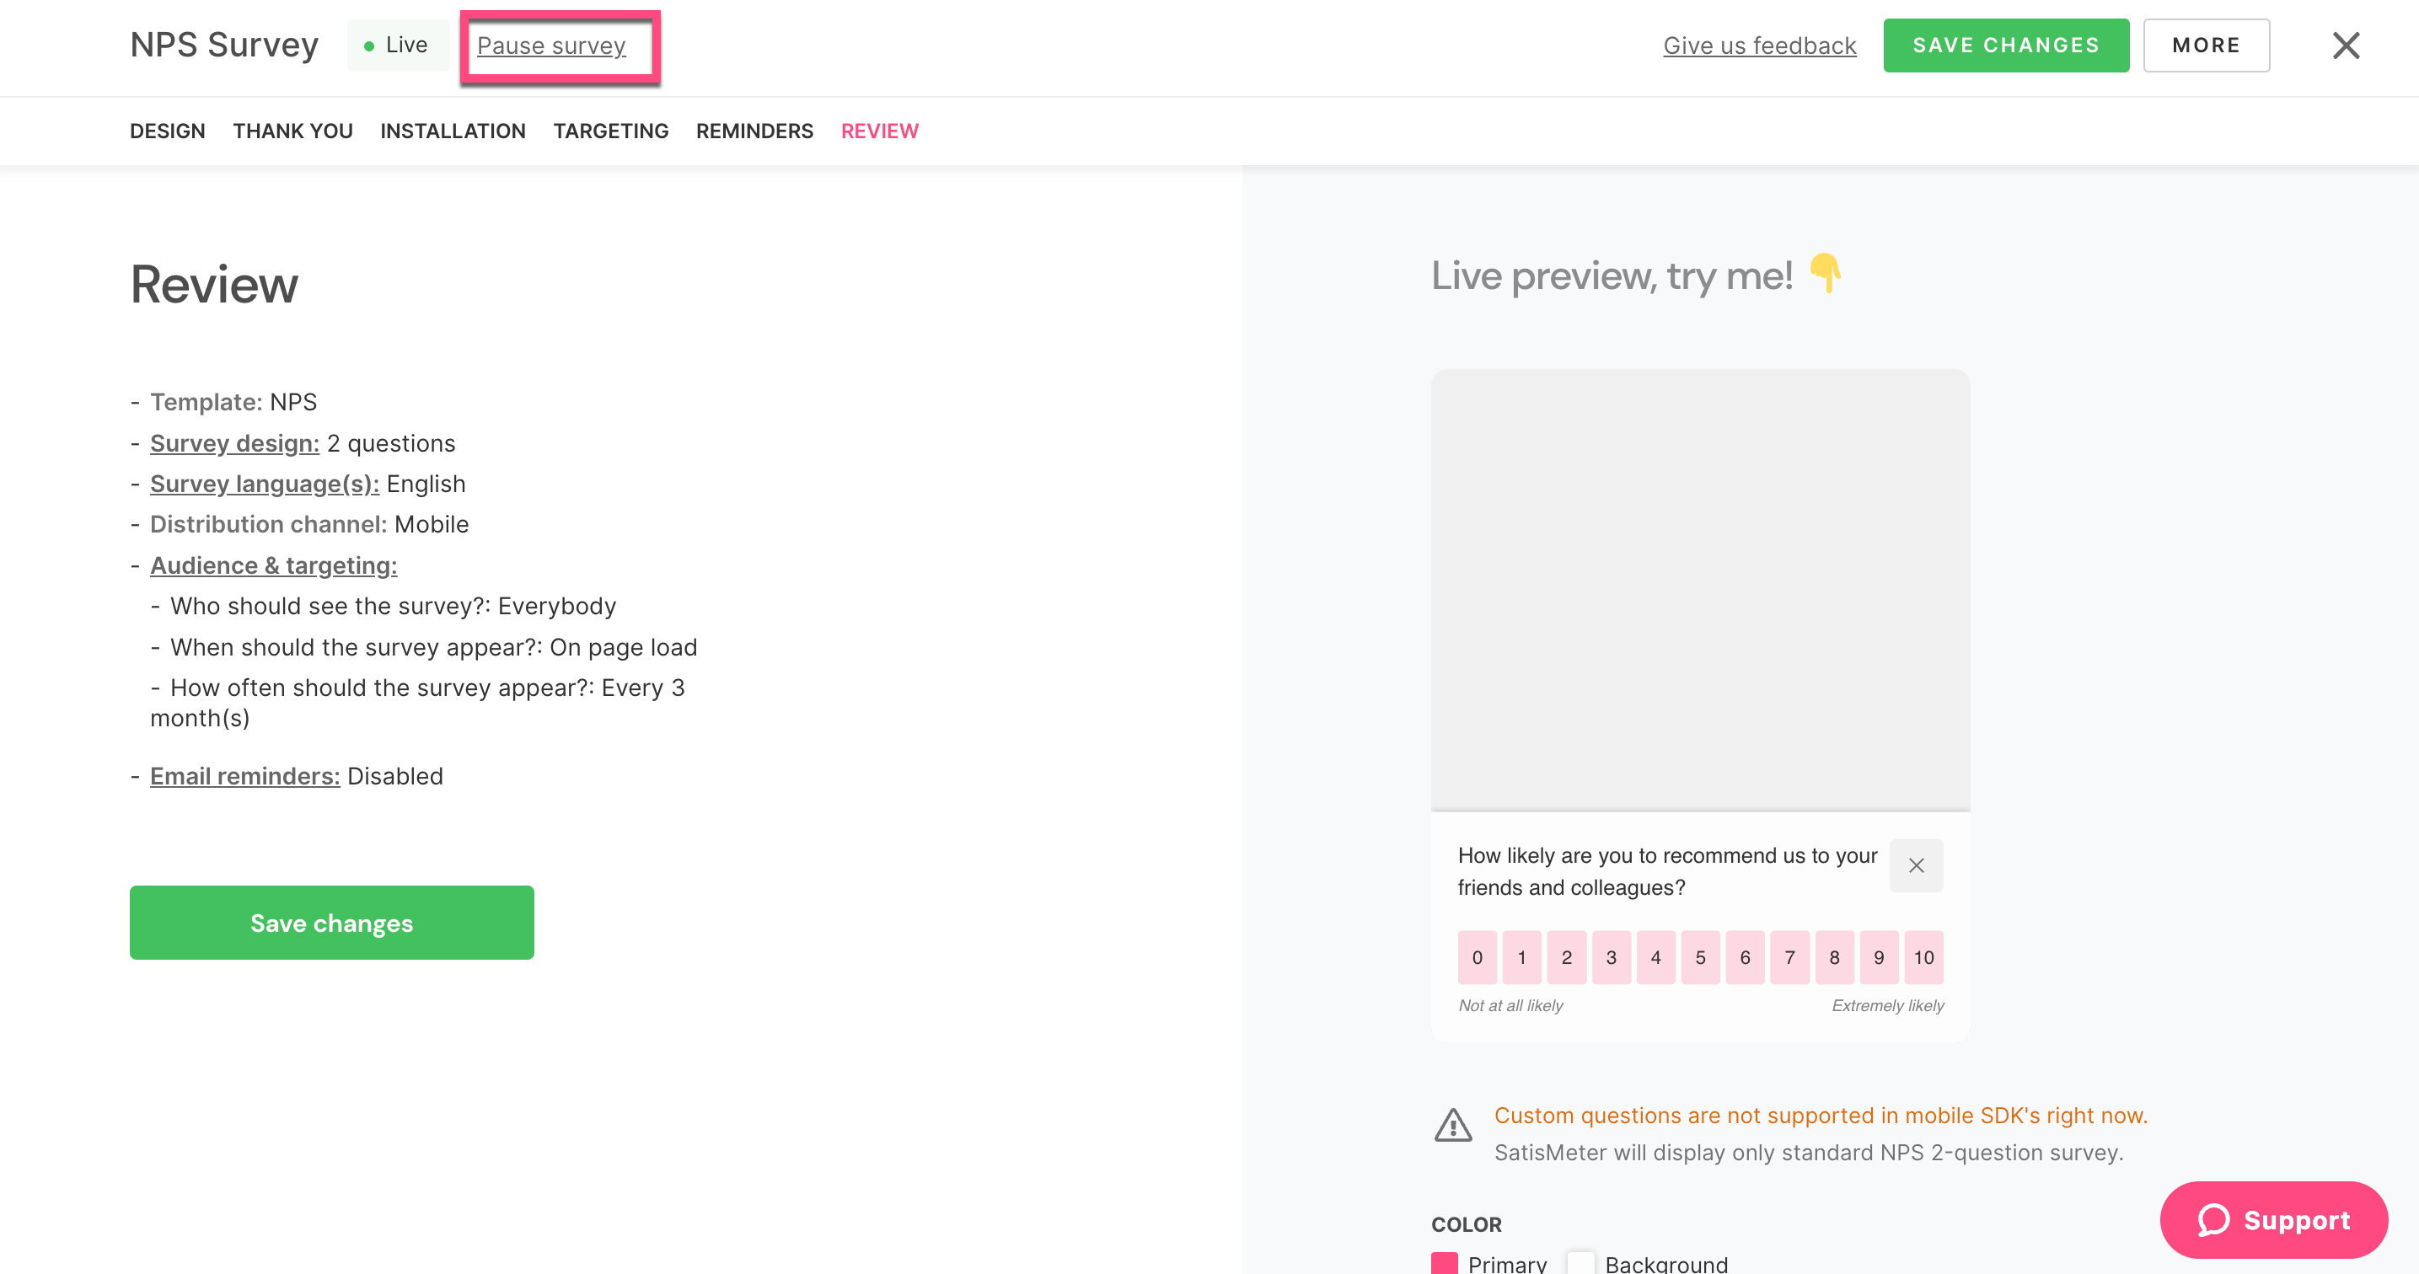
Task: Rate 5 in the preview survey
Action: (1700, 956)
